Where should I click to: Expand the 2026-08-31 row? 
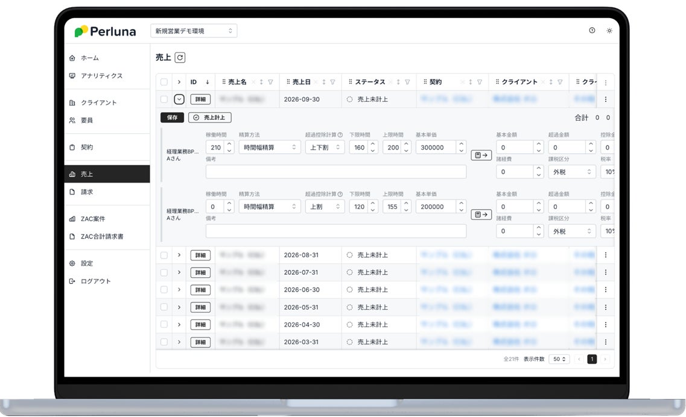[179, 255]
